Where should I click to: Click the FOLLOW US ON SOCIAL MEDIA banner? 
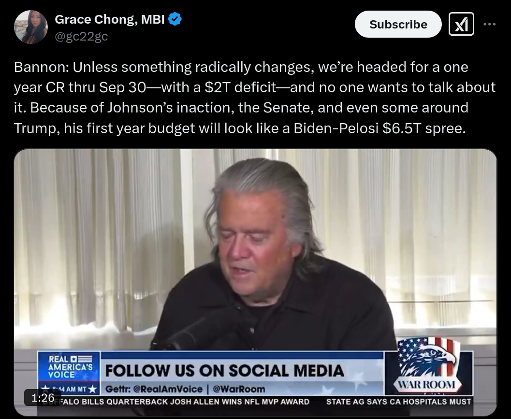coord(224,371)
